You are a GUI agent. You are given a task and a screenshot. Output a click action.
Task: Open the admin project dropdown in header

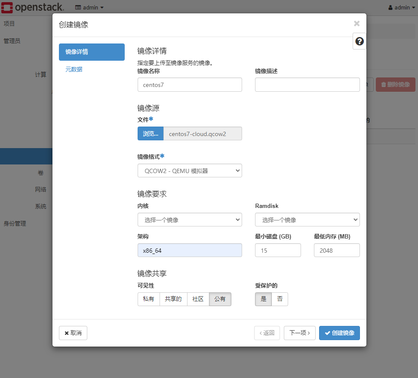(89, 7)
